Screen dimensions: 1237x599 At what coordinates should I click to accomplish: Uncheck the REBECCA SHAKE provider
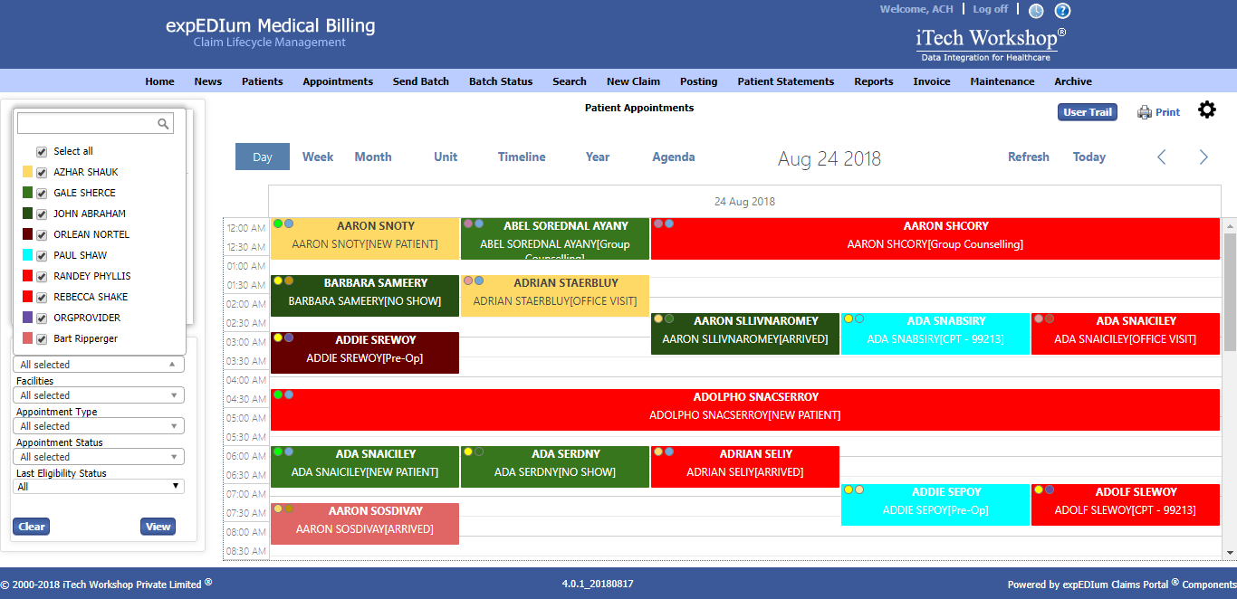point(41,297)
